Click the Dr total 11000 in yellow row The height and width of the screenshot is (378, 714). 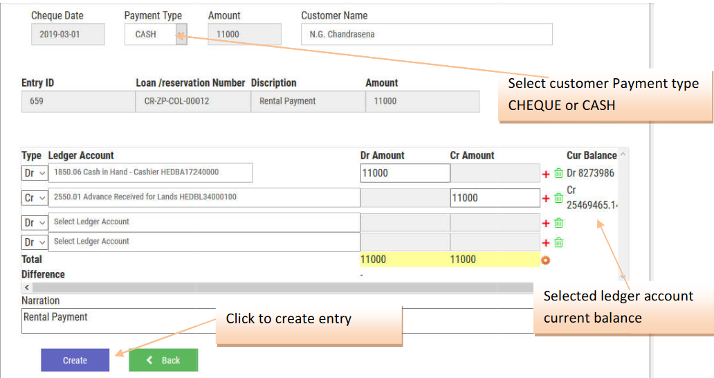(x=374, y=260)
